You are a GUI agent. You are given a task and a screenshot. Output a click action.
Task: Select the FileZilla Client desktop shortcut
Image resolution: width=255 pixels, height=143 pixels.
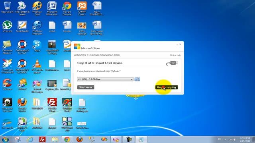(52, 105)
